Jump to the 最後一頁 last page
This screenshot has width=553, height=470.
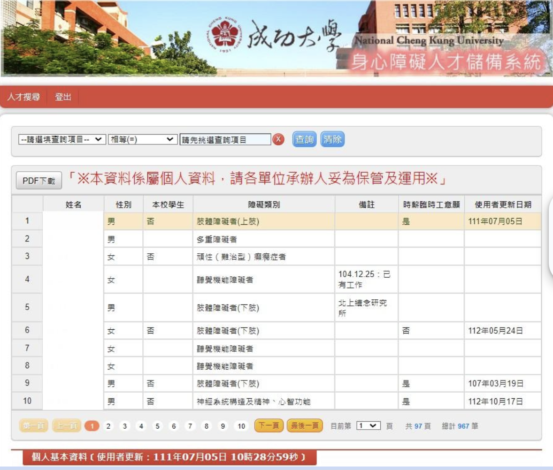[x=304, y=426]
